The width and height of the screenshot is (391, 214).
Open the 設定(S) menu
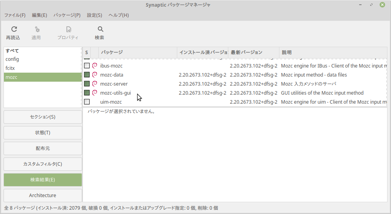[x=95, y=15]
